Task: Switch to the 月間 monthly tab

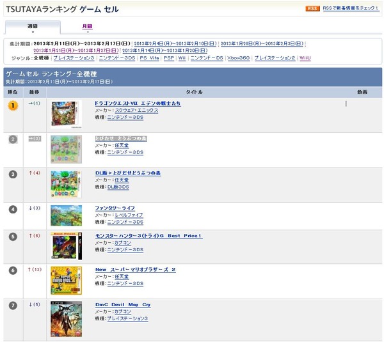Action: pyautogui.click(x=88, y=26)
